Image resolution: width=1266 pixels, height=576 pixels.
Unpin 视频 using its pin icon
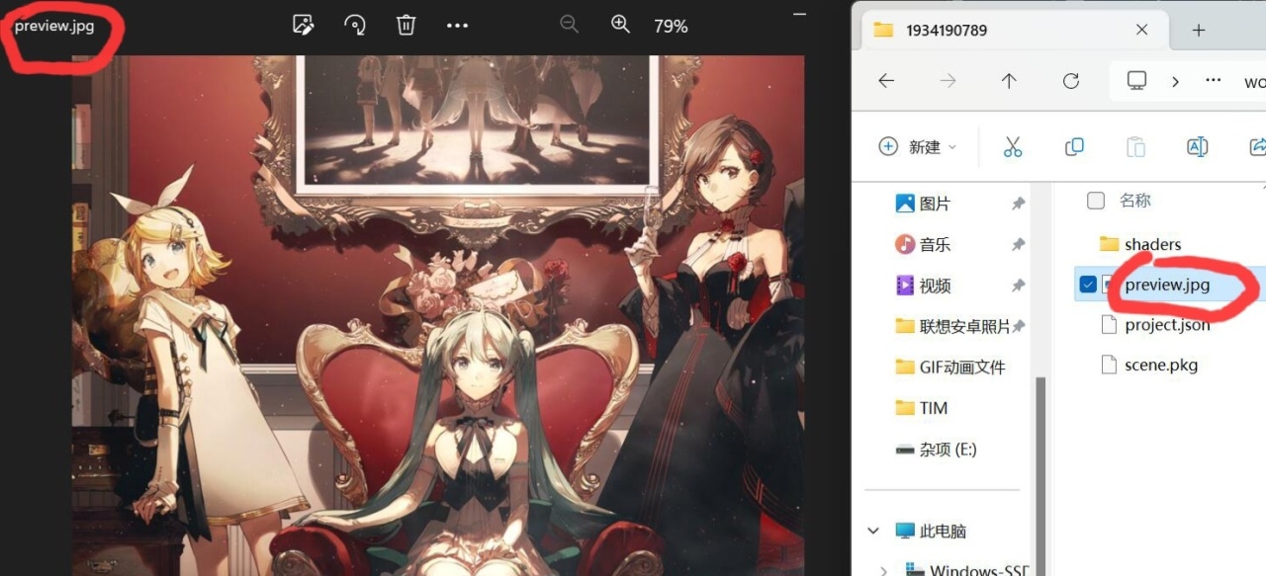tap(1018, 286)
